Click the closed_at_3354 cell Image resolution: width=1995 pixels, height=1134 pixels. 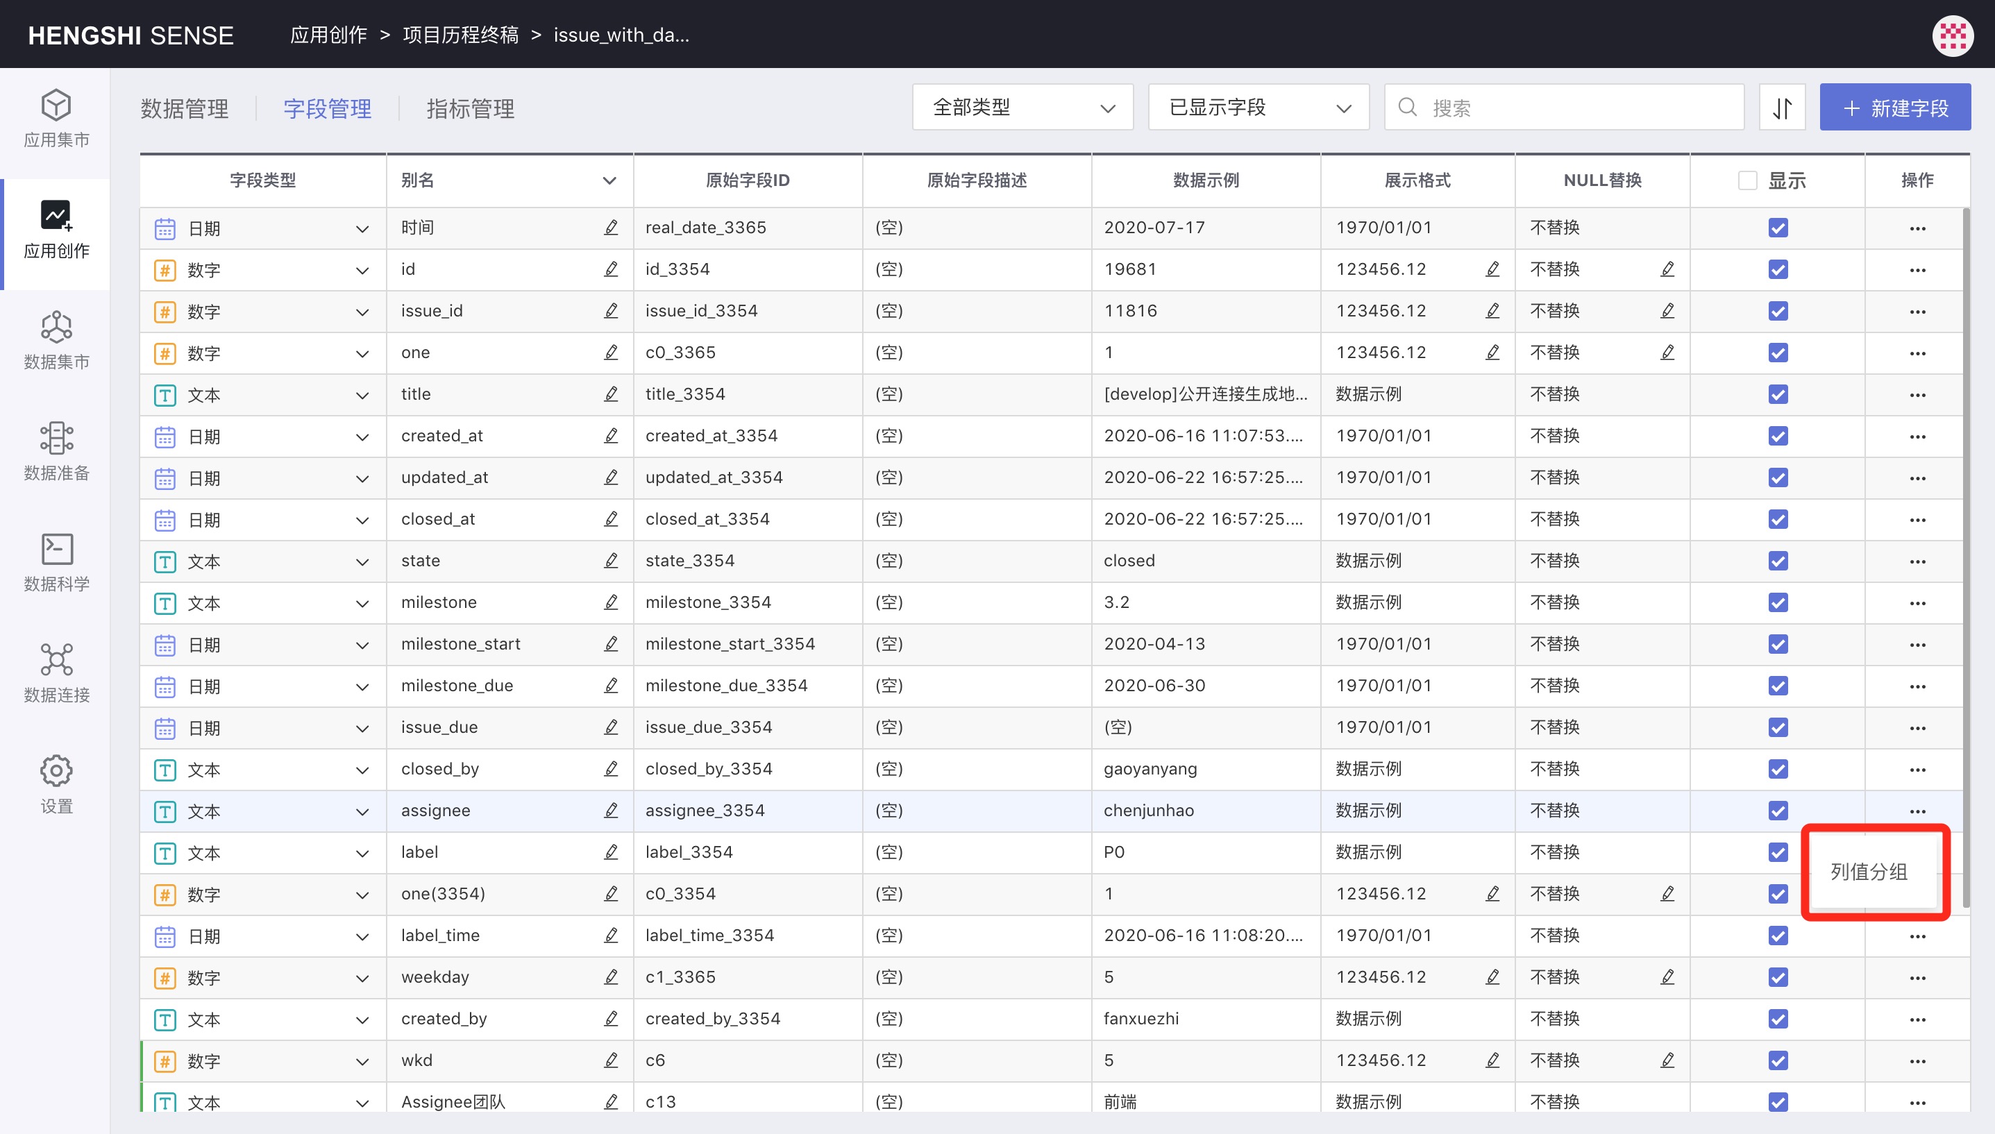pyautogui.click(x=747, y=520)
